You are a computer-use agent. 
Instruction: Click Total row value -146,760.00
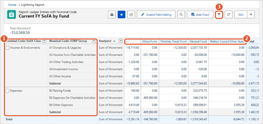(x=150, y=119)
